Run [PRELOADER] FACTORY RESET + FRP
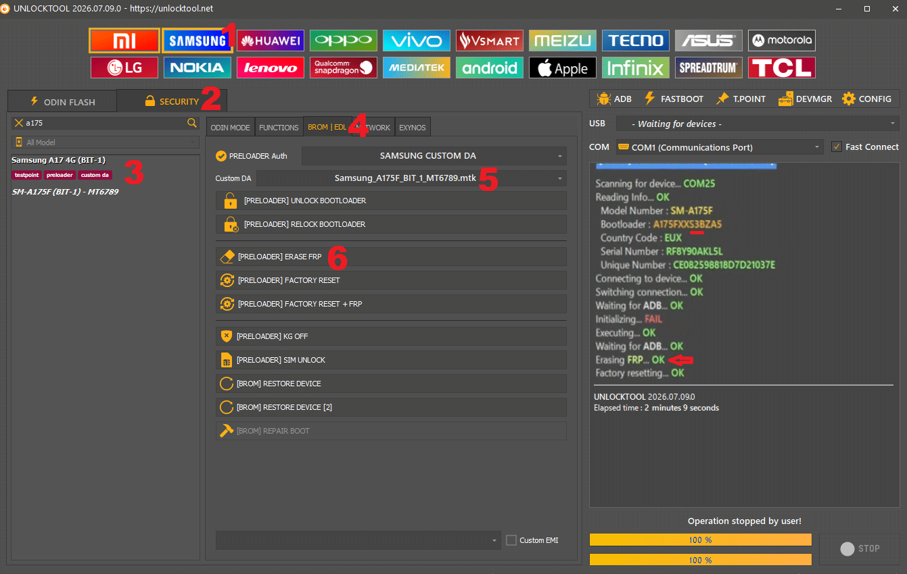Viewport: 907px width, 574px height. 391,304
